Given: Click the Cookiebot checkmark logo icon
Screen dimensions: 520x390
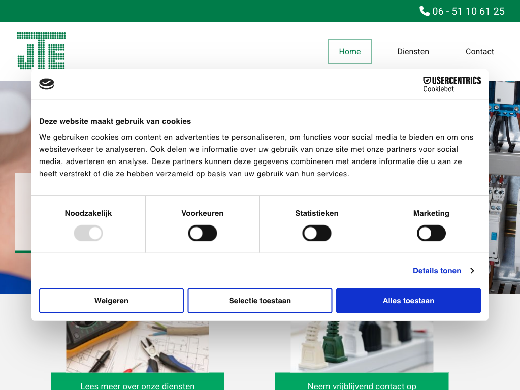Looking at the screenshot, I should [x=47, y=84].
